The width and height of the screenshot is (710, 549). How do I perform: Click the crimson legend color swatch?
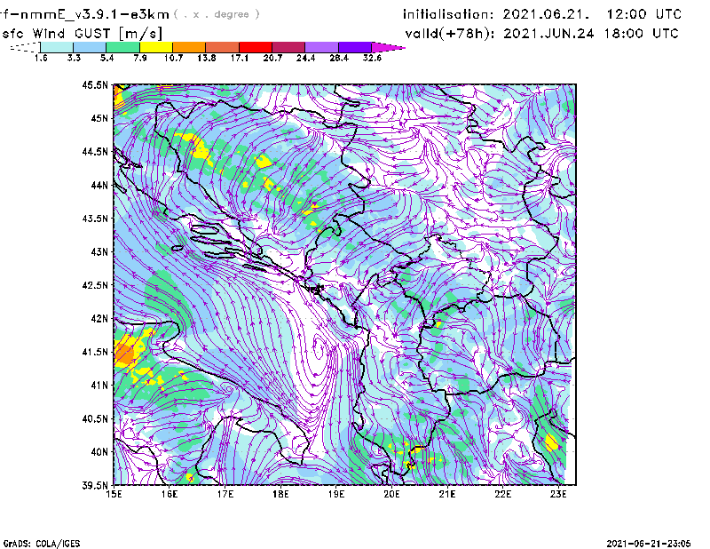click(288, 47)
